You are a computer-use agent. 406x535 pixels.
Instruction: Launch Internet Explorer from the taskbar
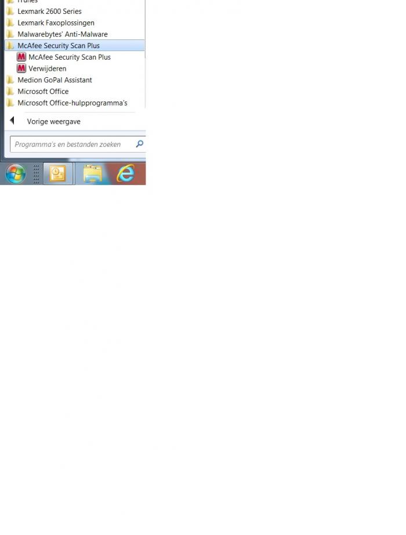click(x=125, y=173)
